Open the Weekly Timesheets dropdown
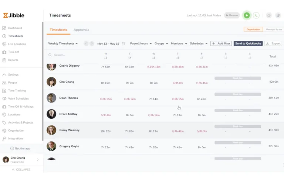 coord(63,44)
